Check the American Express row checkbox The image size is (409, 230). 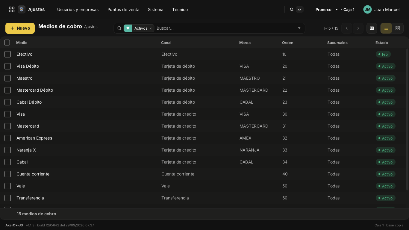pos(8,138)
